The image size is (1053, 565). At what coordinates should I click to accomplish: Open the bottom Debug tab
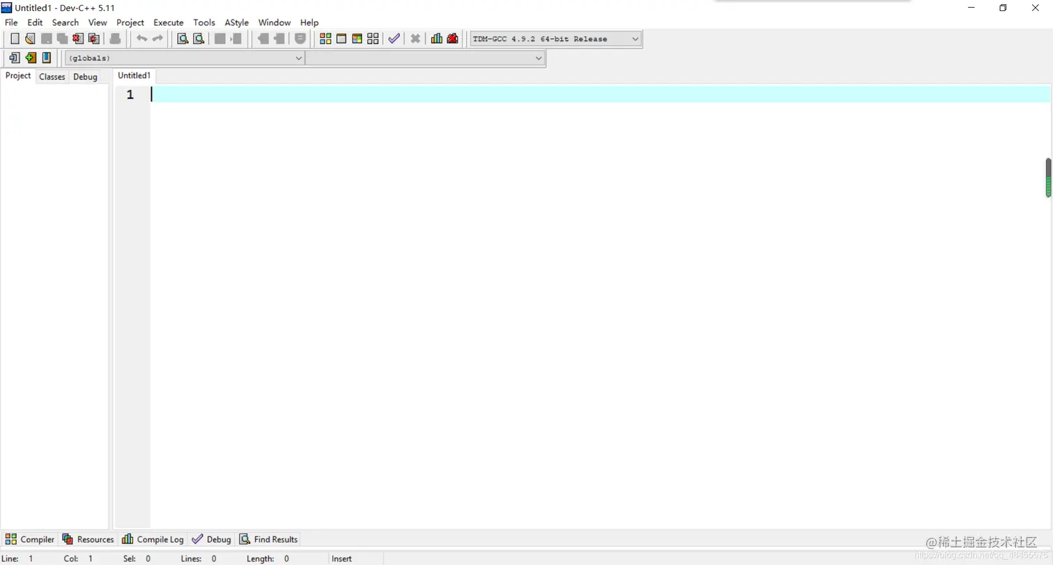pyautogui.click(x=212, y=539)
